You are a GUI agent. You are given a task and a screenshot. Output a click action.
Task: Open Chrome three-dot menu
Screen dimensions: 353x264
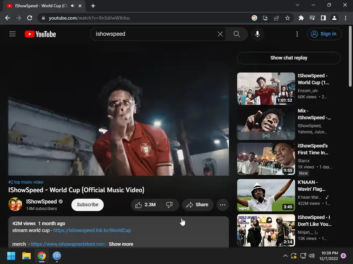345,18
